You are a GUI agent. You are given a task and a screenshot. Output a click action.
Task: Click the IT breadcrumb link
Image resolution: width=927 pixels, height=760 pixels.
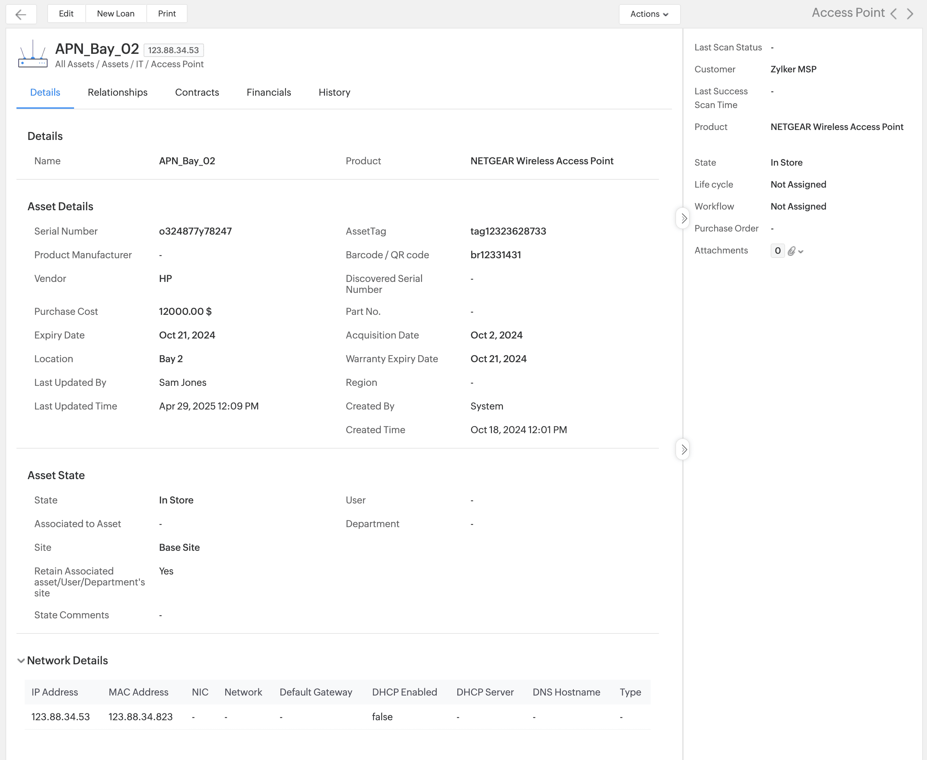[139, 64]
